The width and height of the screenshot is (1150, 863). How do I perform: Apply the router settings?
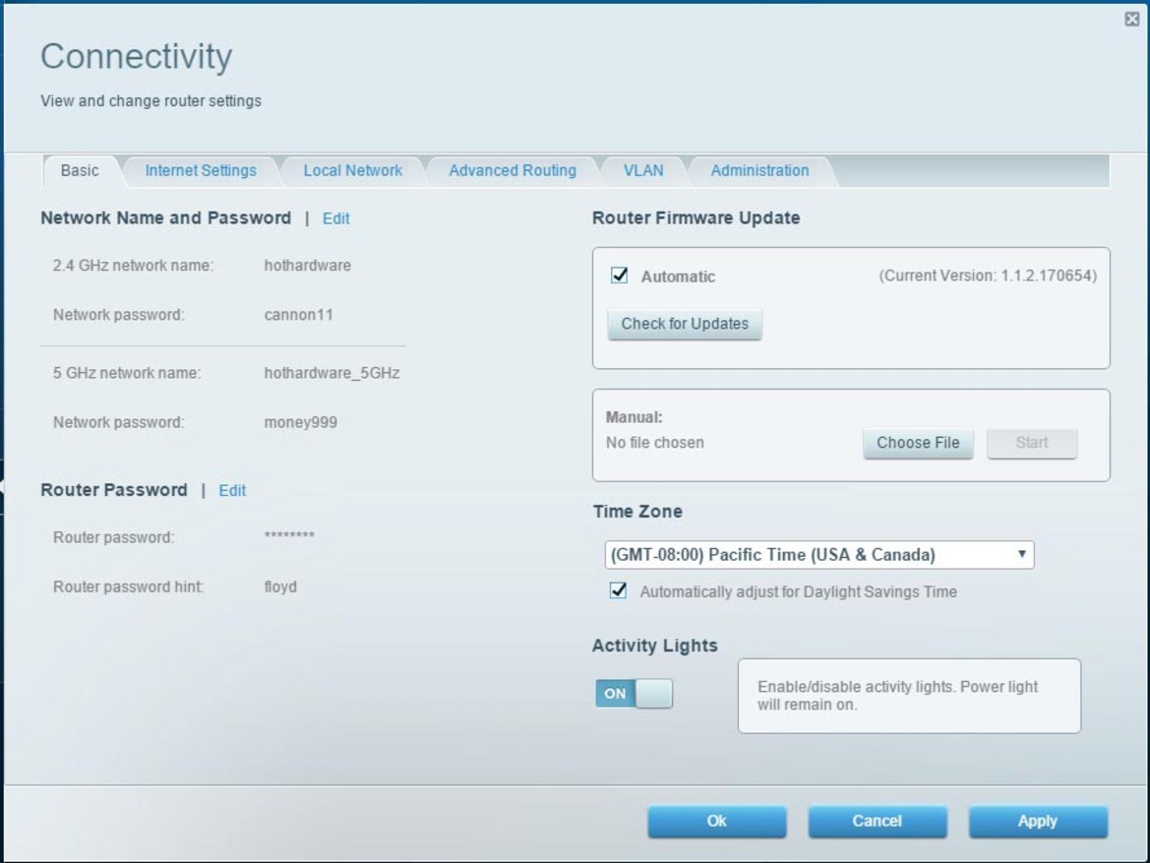pos(1038,821)
